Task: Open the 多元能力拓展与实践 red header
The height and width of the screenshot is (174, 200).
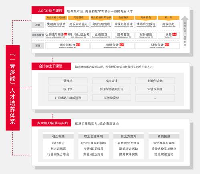Action: (51, 123)
